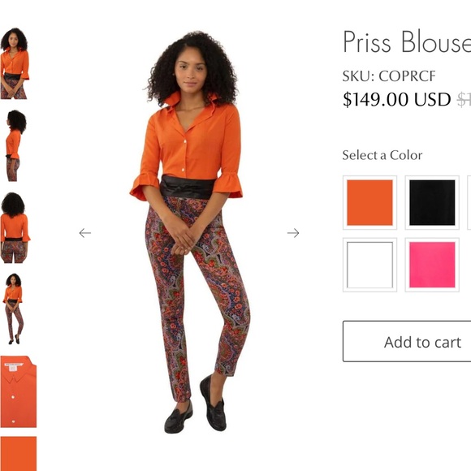The image size is (471, 471).
Task: Show the side-profile model thumbnail
Action: 16,145
